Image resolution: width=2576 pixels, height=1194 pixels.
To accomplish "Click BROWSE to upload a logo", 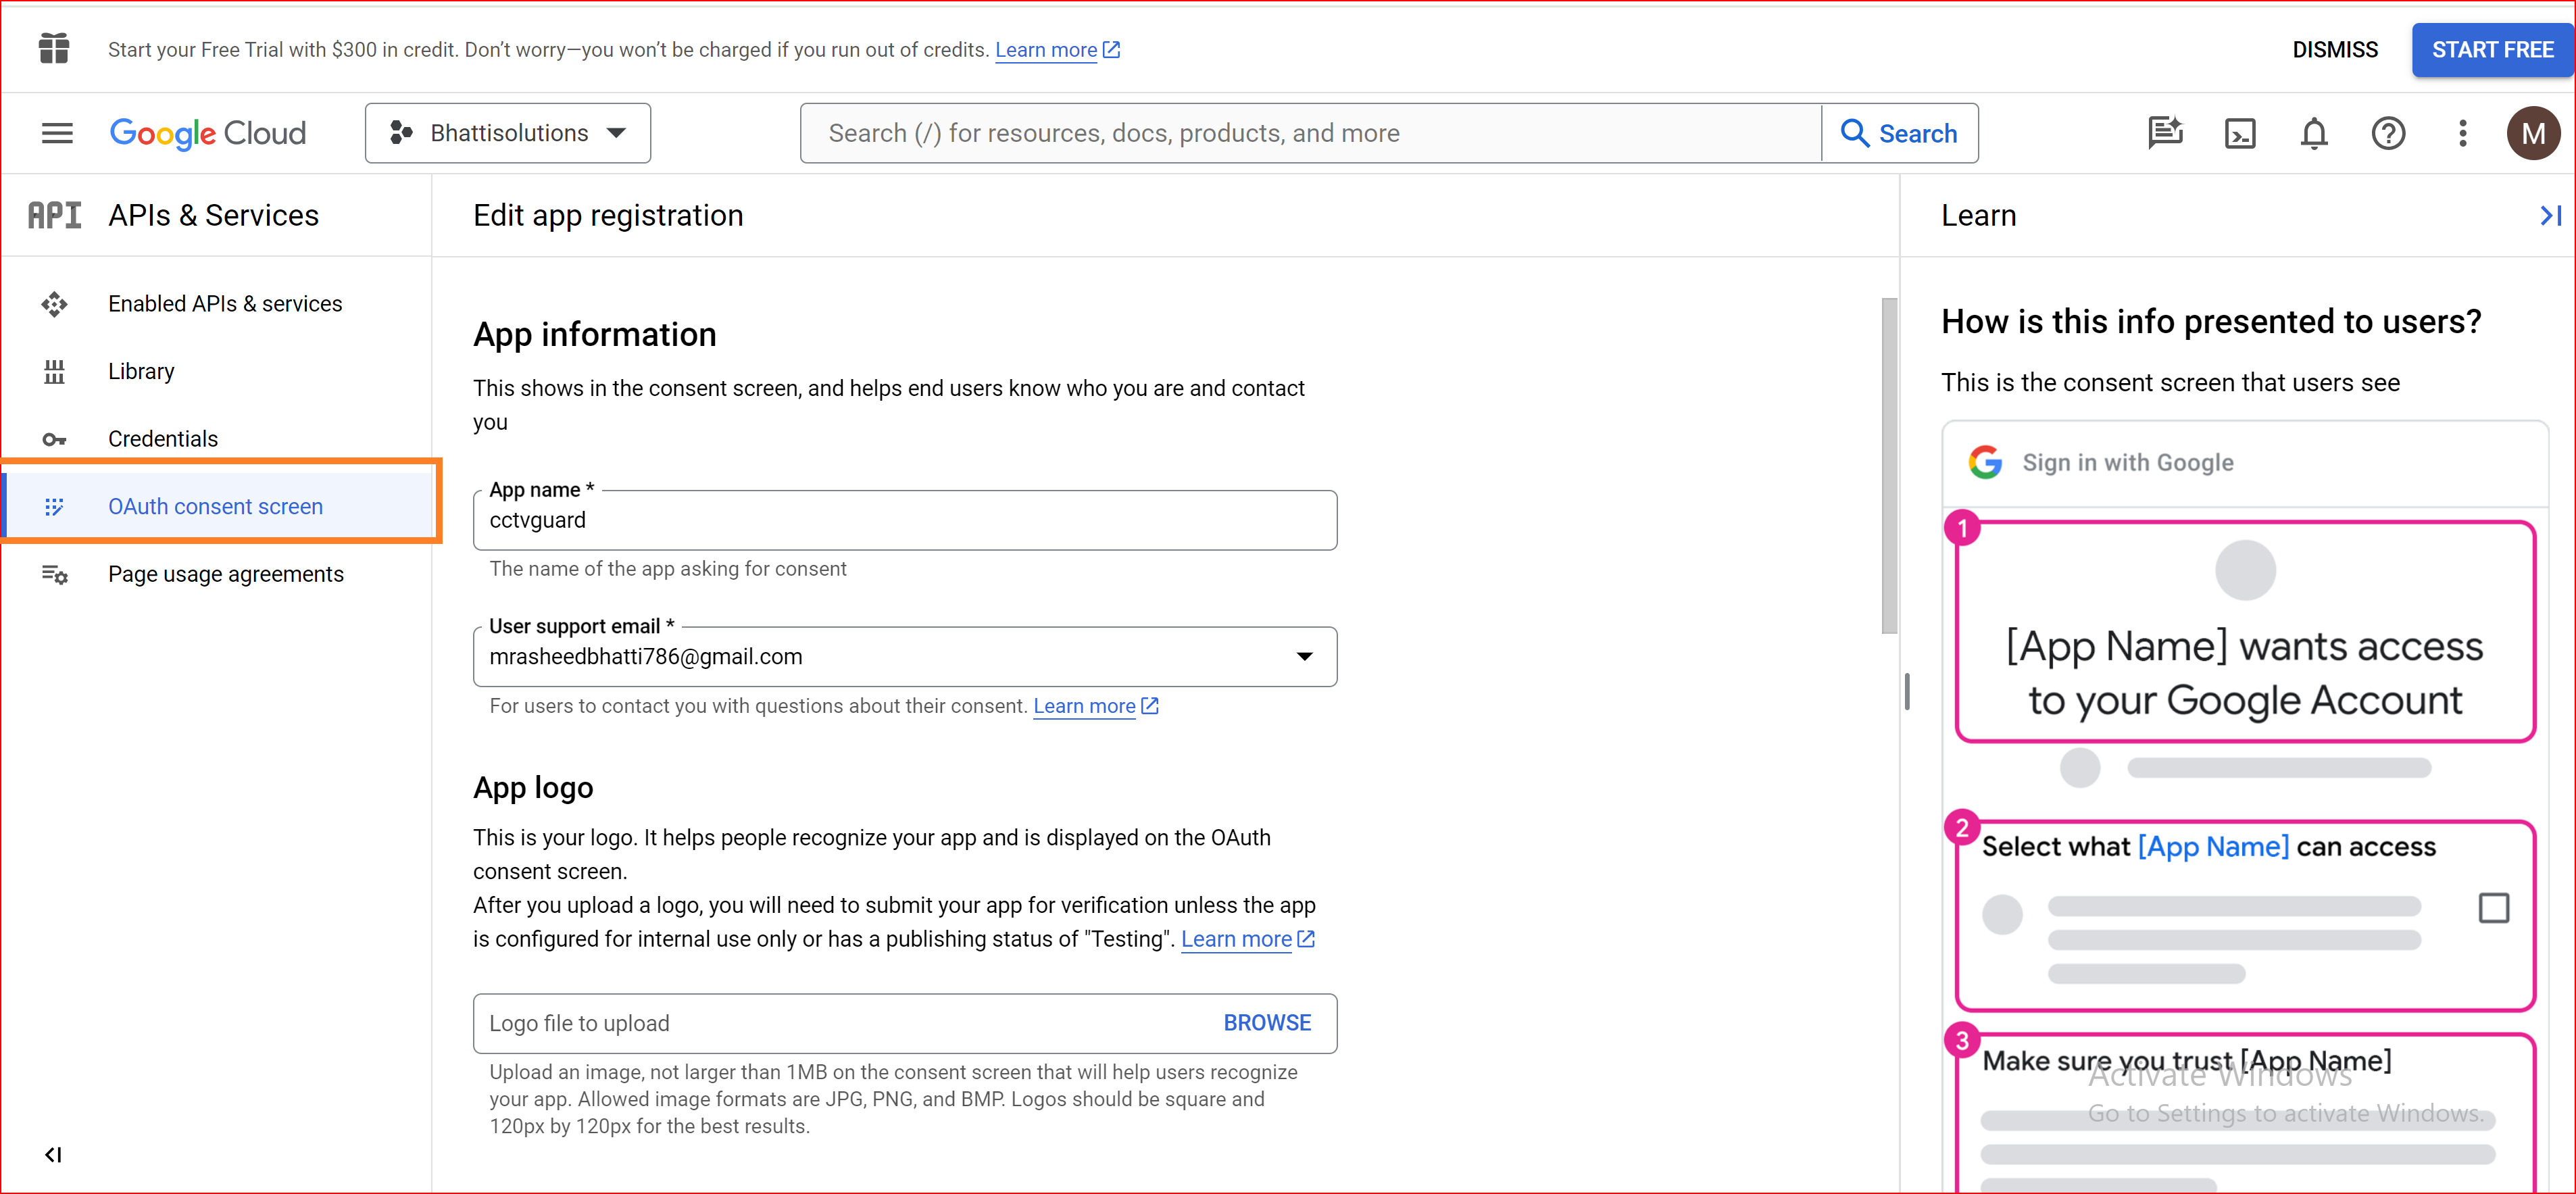I will click(x=1267, y=1023).
